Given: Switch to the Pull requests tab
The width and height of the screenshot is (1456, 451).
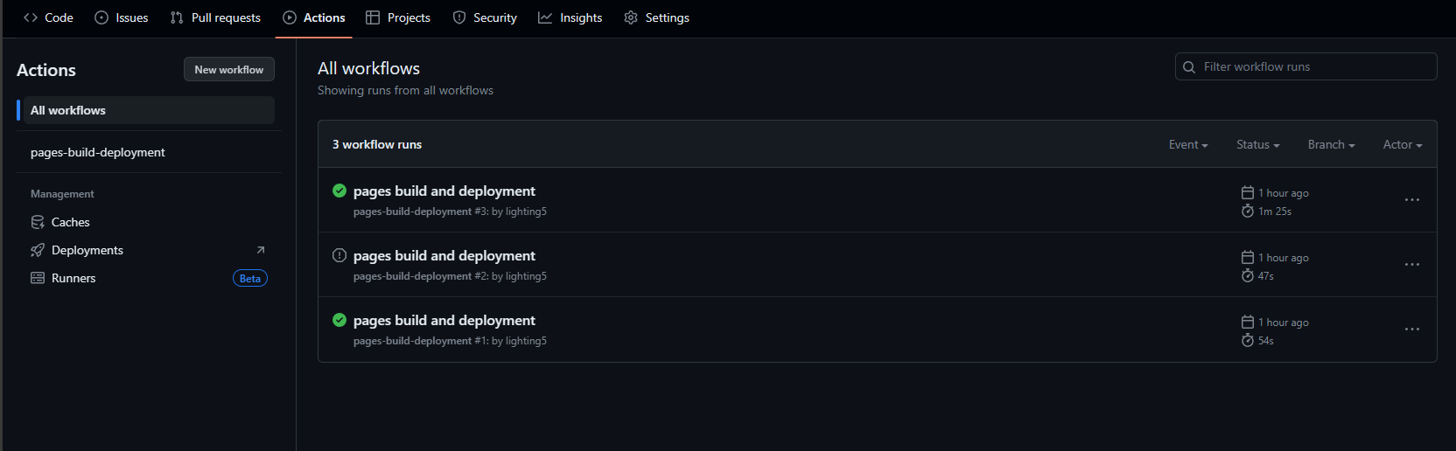Looking at the screenshot, I should (x=216, y=17).
